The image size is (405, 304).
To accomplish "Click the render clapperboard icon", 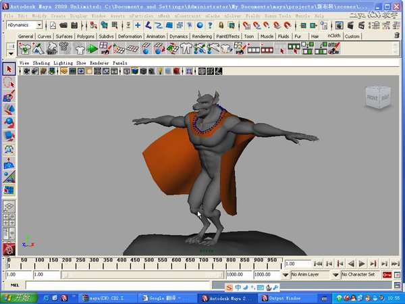I will click(x=350, y=26).
